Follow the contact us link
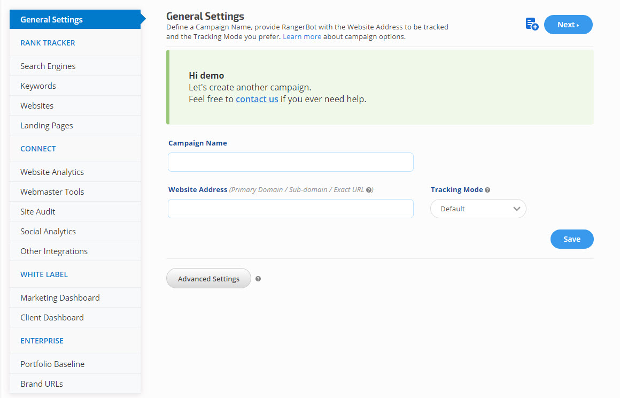620x398 pixels. coord(257,99)
